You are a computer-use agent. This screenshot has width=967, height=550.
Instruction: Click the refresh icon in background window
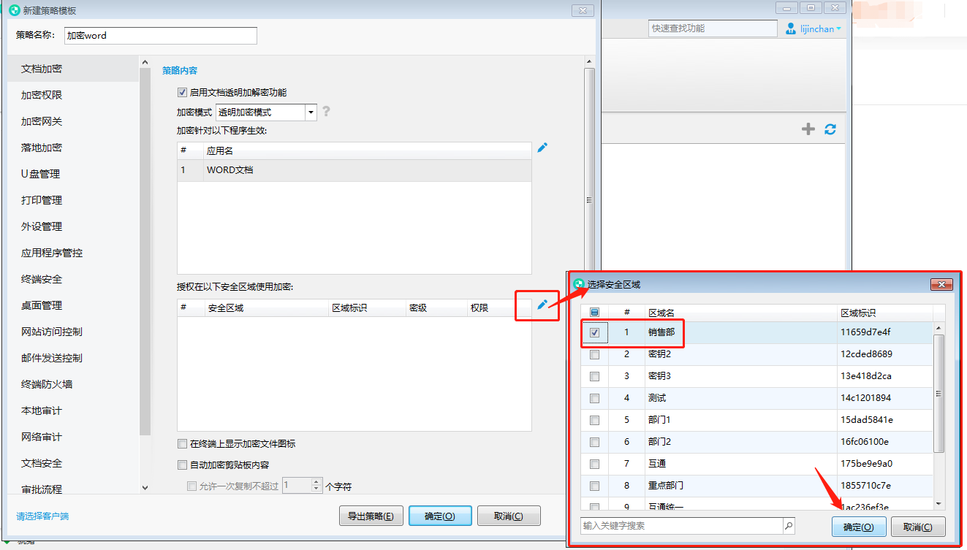pyautogui.click(x=830, y=129)
